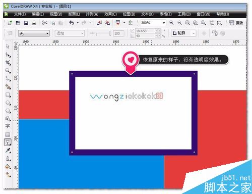Select the Table tool in the toolbox

point(8,134)
